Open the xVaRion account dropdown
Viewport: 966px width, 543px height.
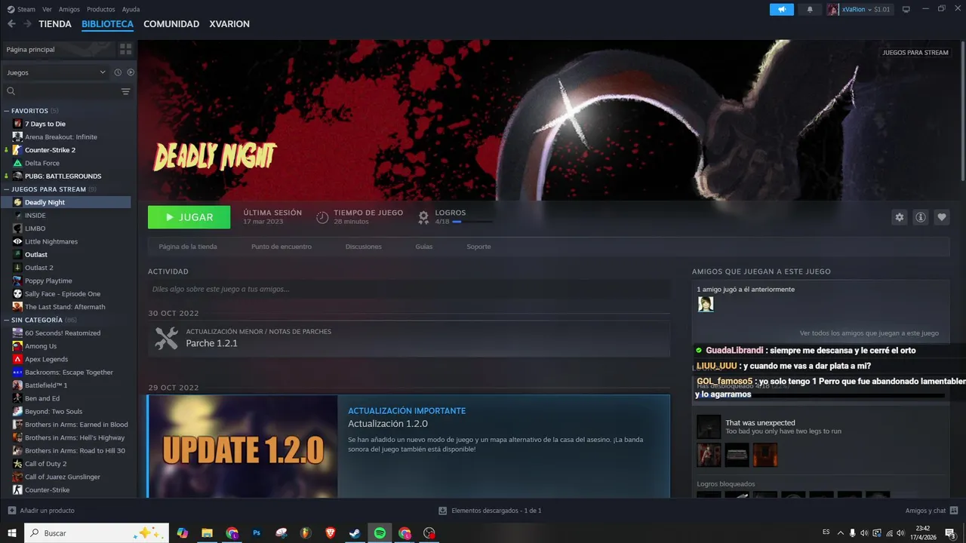click(x=859, y=9)
